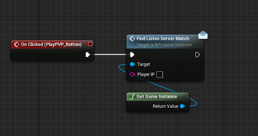The image size is (258, 136).
Task: Click the blue Target input pin
Action: coord(133,64)
